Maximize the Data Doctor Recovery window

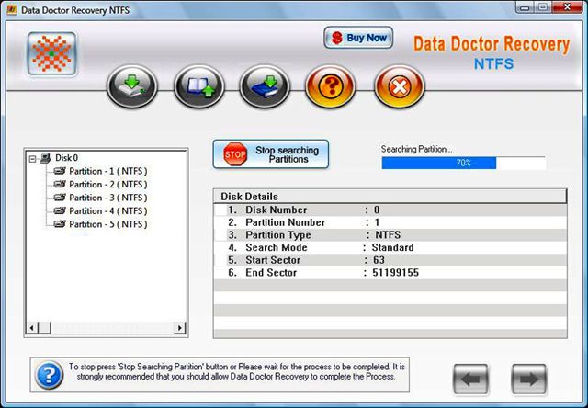coord(543,7)
